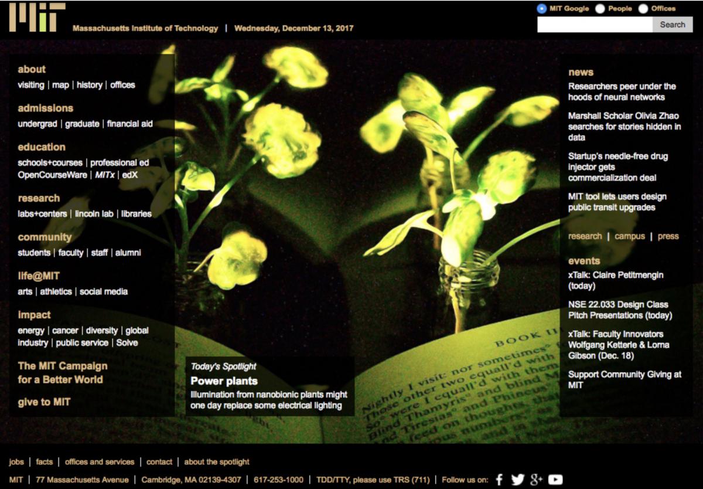Open the industry impact link
Screen dimensions: 703x489
[33, 343]
